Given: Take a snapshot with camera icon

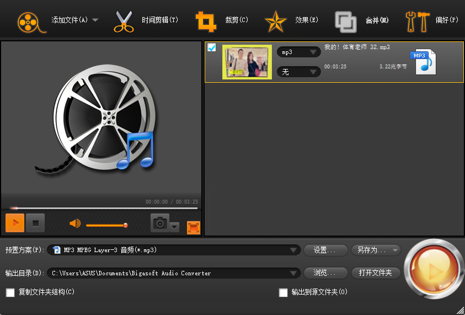Looking at the screenshot, I should click(160, 223).
